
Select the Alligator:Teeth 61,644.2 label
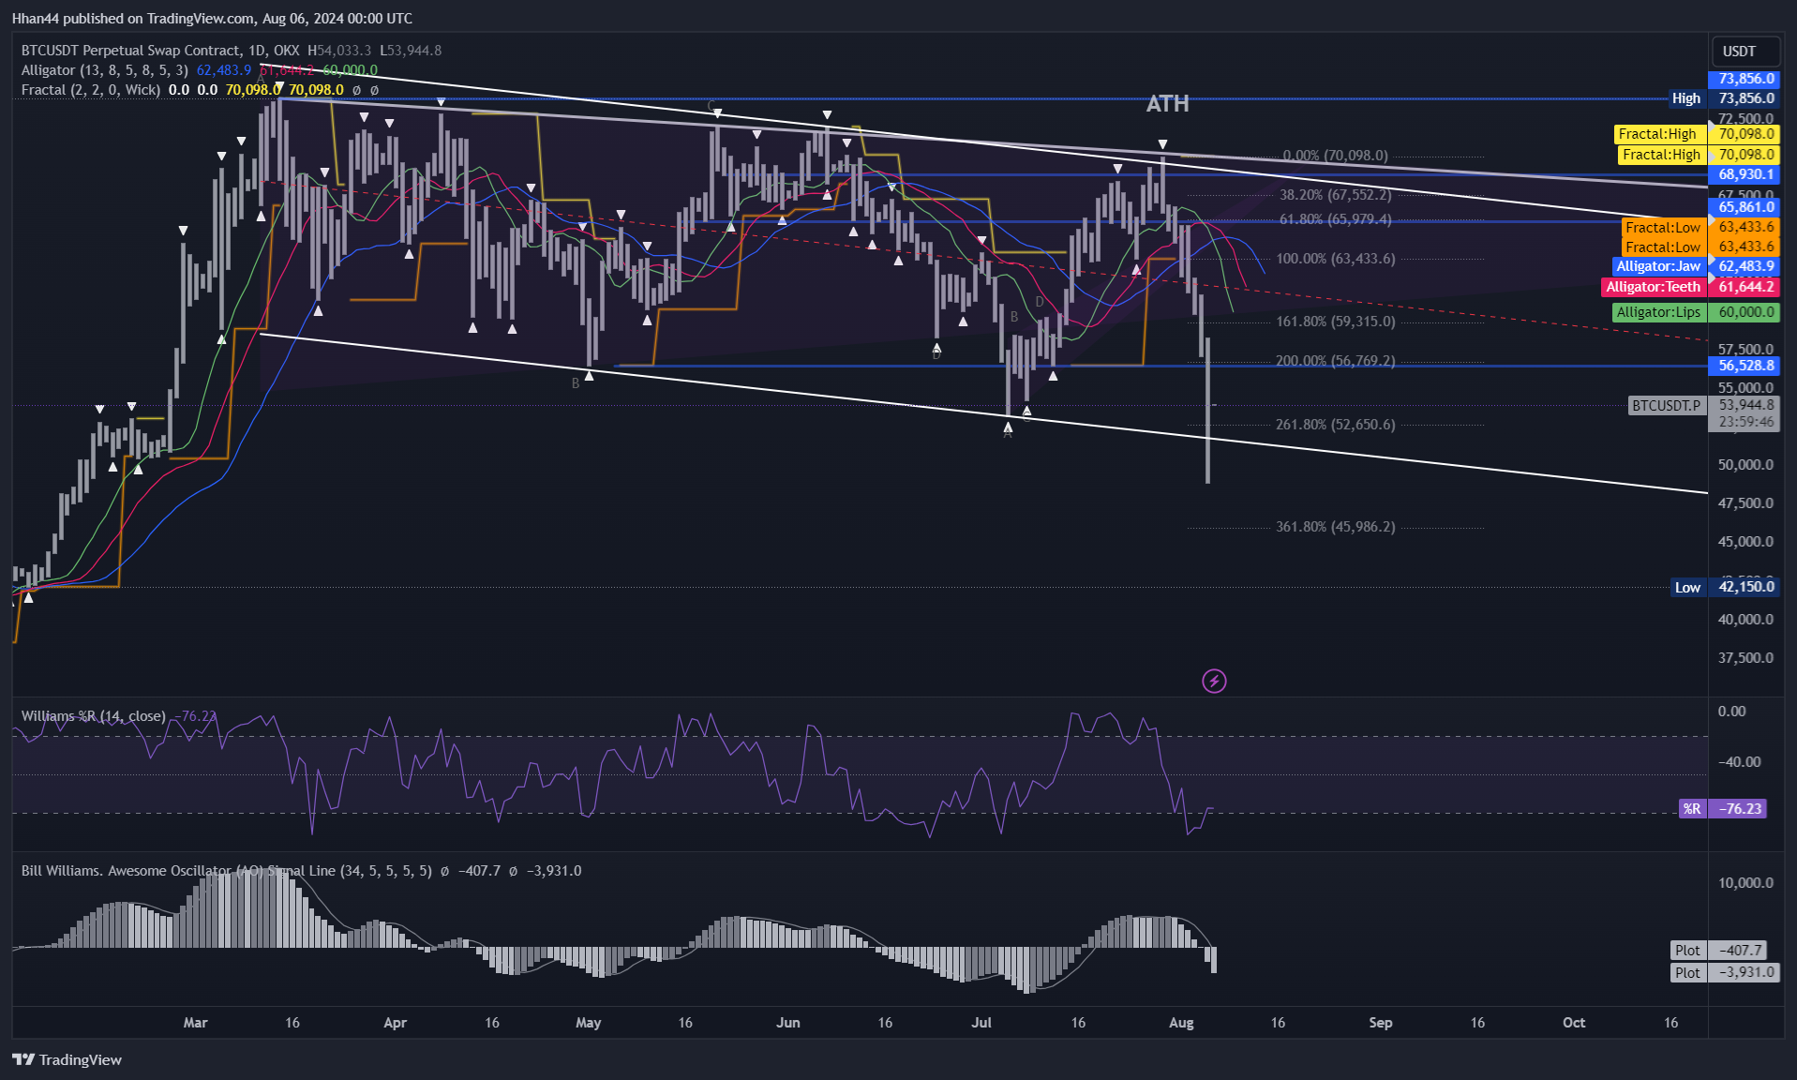point(1690,287)
